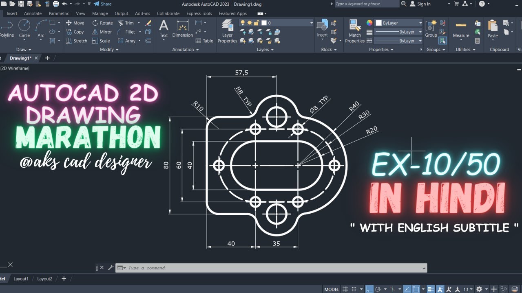This screenshot has height=293, width=522.
Task: Switch to the Parametric ribbon tab
Action: point(59,13)
